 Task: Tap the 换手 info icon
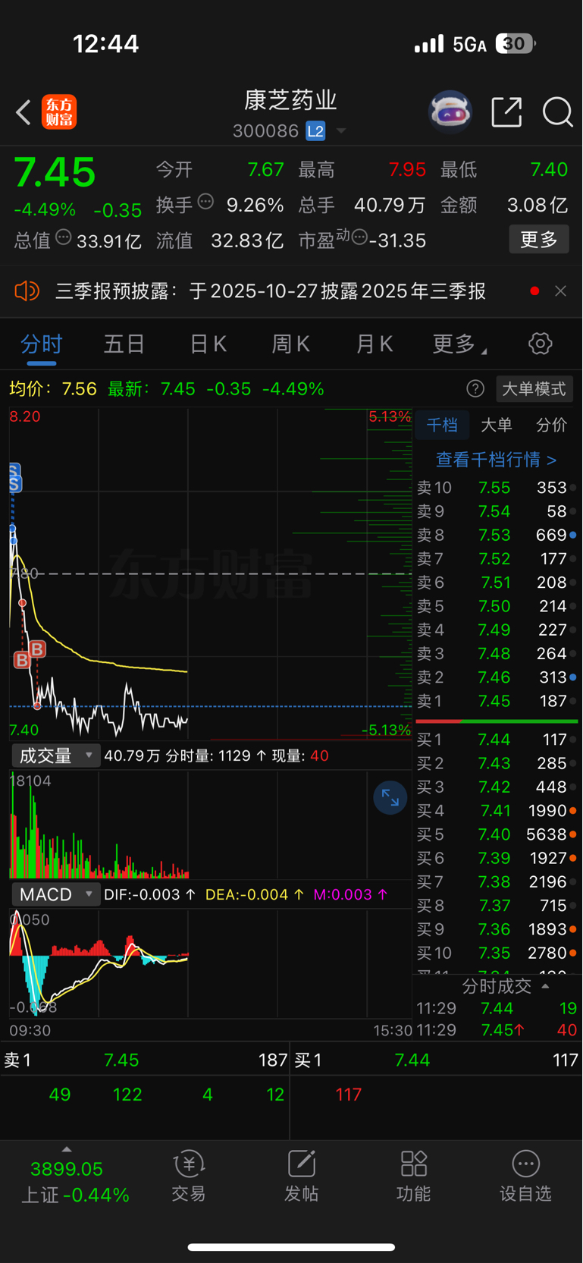[x=205, y=202]
